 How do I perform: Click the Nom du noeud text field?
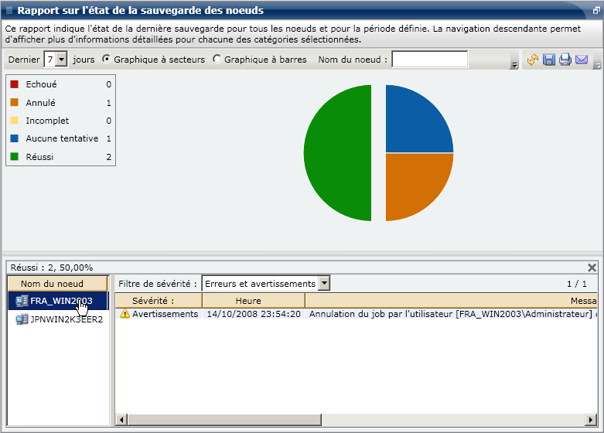tap(430, 60)
